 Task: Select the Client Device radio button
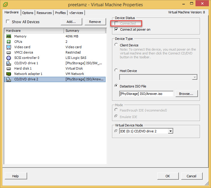point(117,45)
